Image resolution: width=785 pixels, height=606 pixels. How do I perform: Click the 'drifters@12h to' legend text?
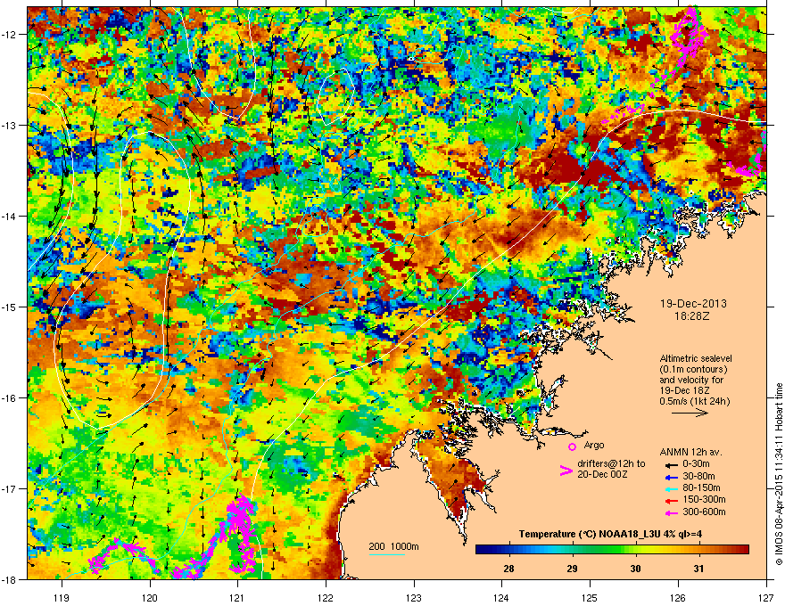pos(611,463)
